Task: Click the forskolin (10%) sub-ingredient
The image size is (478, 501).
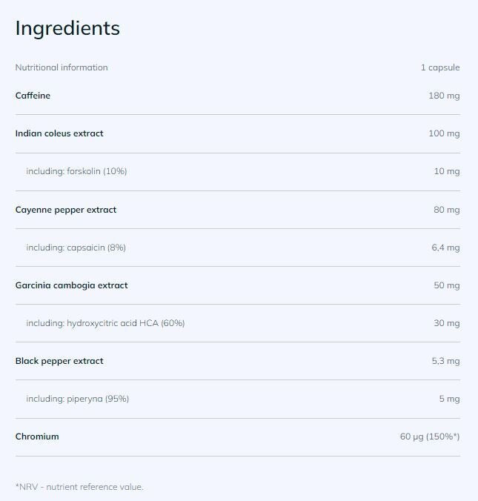Action: (76, 171)
